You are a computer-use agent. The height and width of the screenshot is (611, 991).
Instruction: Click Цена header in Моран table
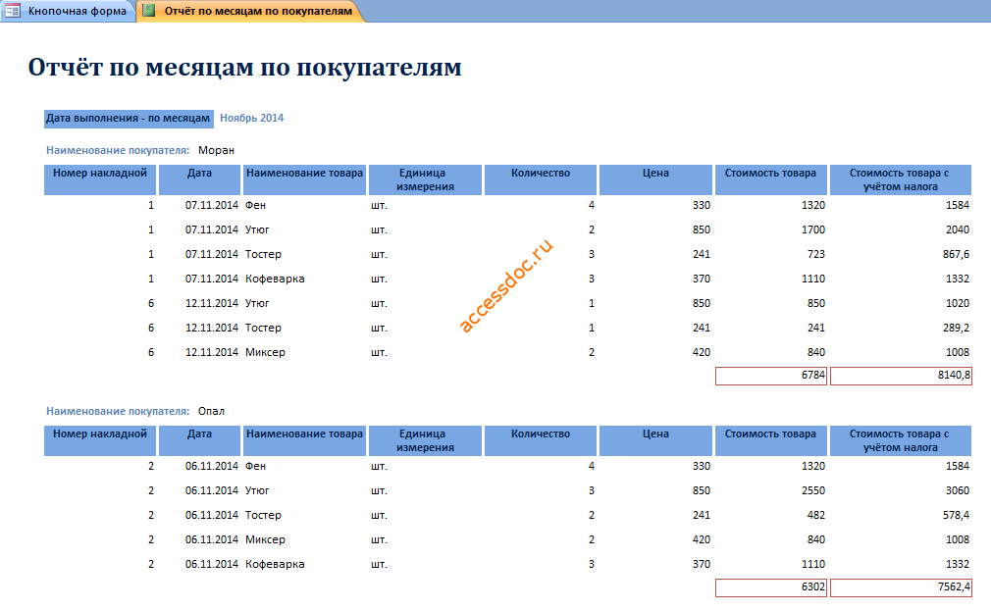pos(656,179)
